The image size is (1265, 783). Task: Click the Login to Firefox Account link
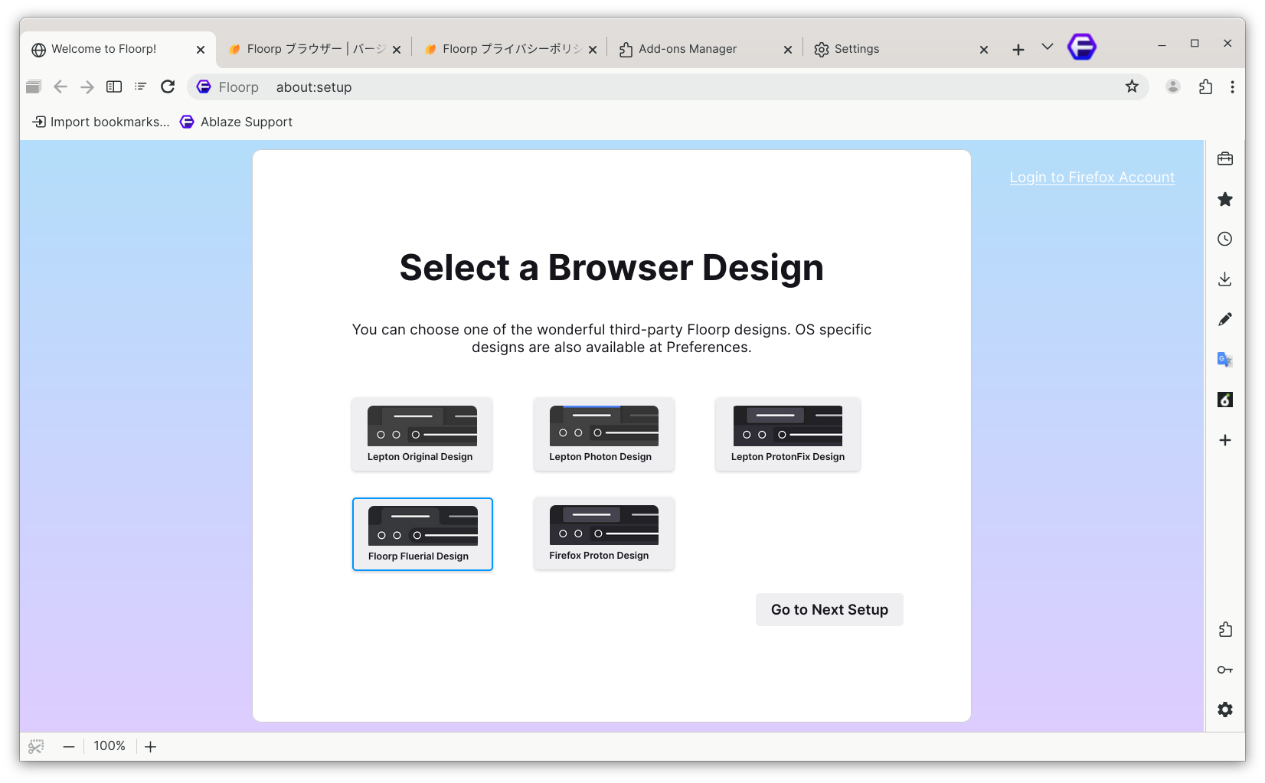point(1091,177)
